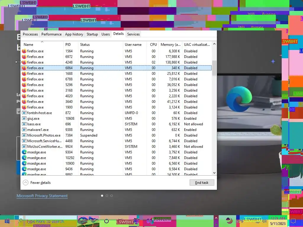Select firefox.exe icon with PID 3168
Image resolution: width=303 pixels, height=227 pixels.
[x=24, y=90]
